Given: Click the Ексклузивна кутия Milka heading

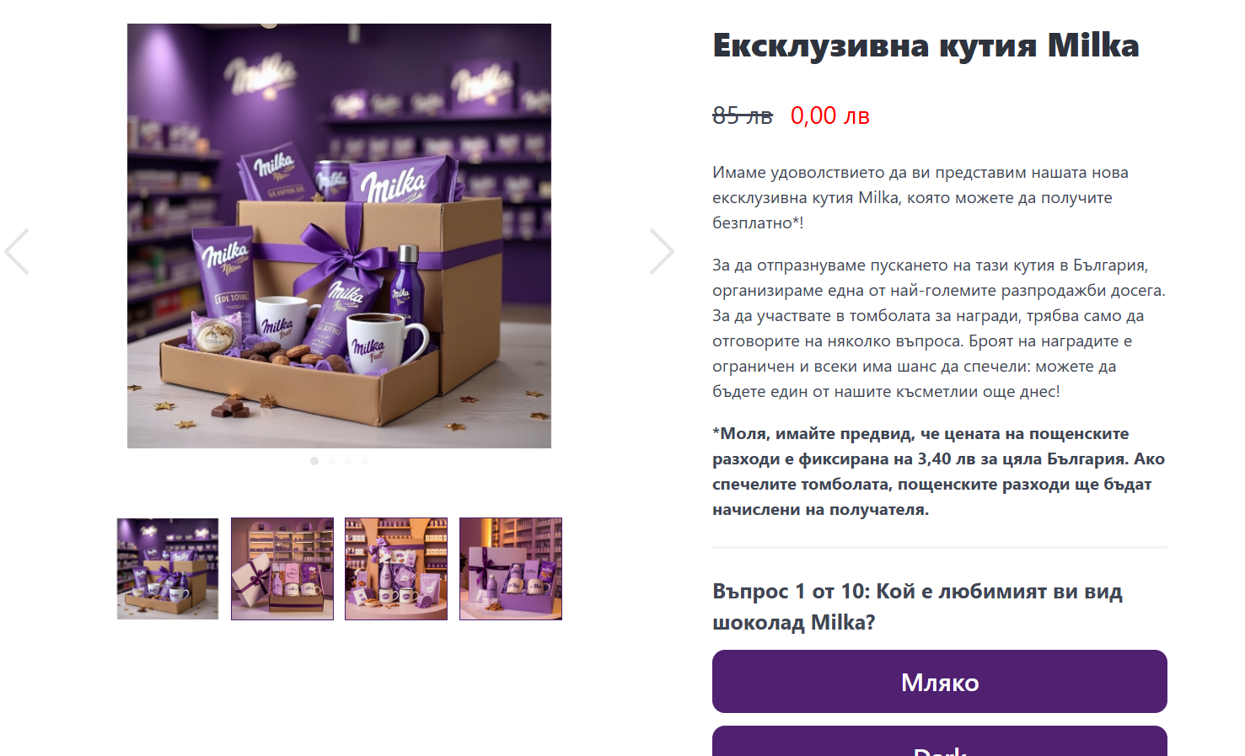Looking at the screenshot, I should [926, 46].
